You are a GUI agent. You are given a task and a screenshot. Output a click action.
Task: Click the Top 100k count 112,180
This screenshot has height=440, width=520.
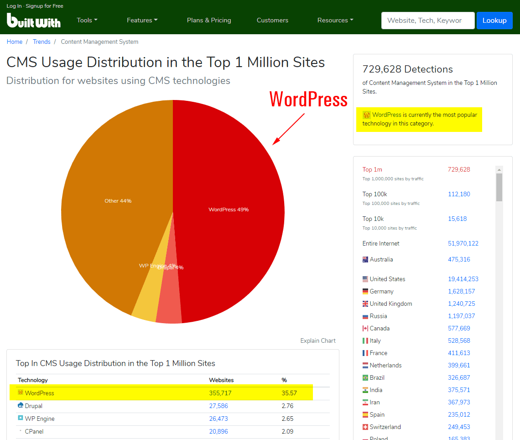459,194
